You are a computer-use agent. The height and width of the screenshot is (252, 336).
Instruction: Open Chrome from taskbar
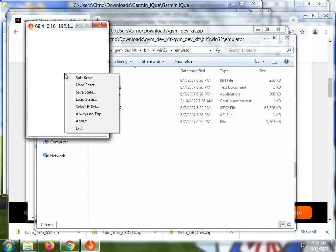(70, 245)
